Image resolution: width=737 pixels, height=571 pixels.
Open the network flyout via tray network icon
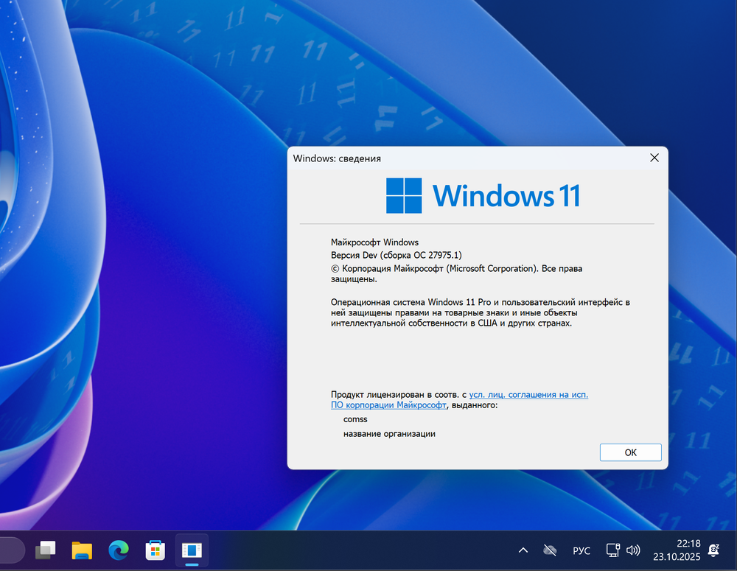[612, 550]
